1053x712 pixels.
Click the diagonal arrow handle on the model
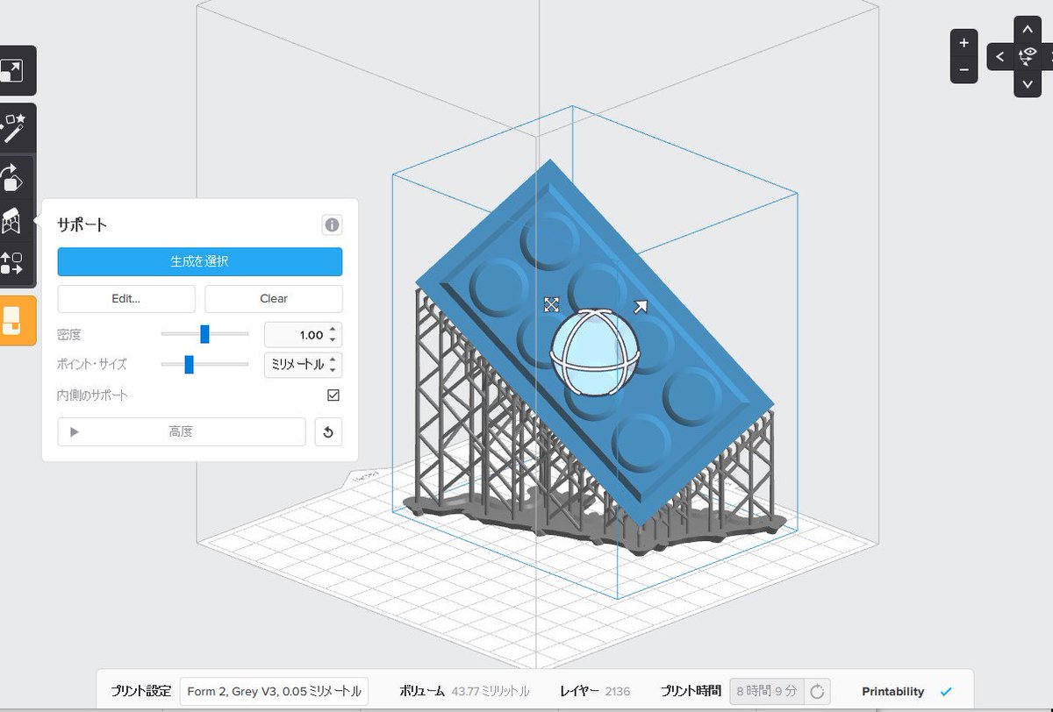641,306
